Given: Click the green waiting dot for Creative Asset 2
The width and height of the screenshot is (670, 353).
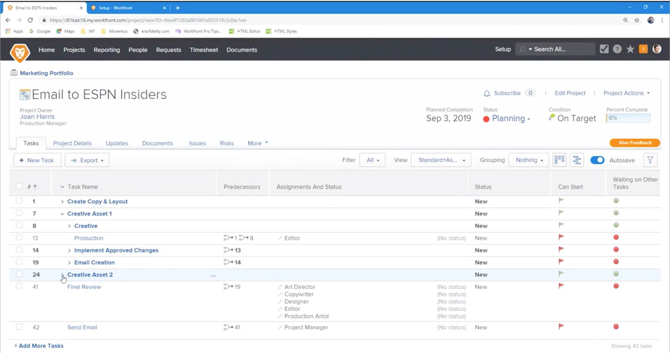Looking at the screenshot, I should coord(616,273).
